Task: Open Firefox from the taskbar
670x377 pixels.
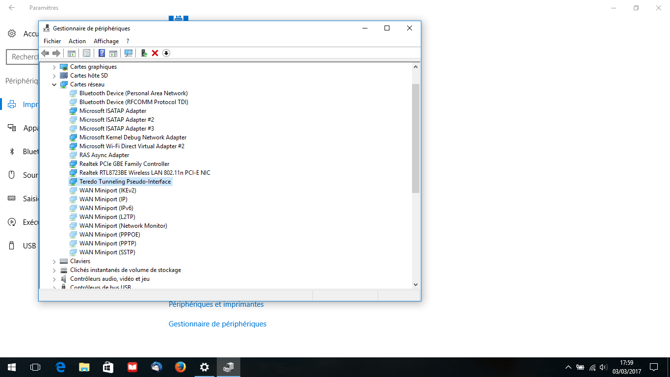Action: pyautogui.click(x=180, y=367)
